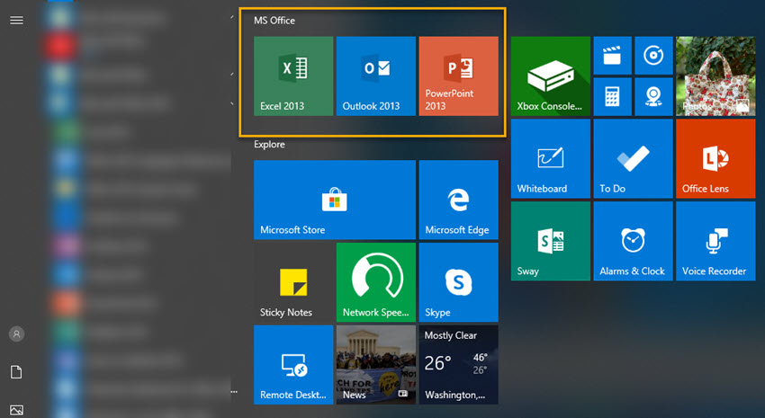Open the Pictures icon in Start rail
This screenshot has height=418, width=765.
pyautogui.click(x=16, y=410)
